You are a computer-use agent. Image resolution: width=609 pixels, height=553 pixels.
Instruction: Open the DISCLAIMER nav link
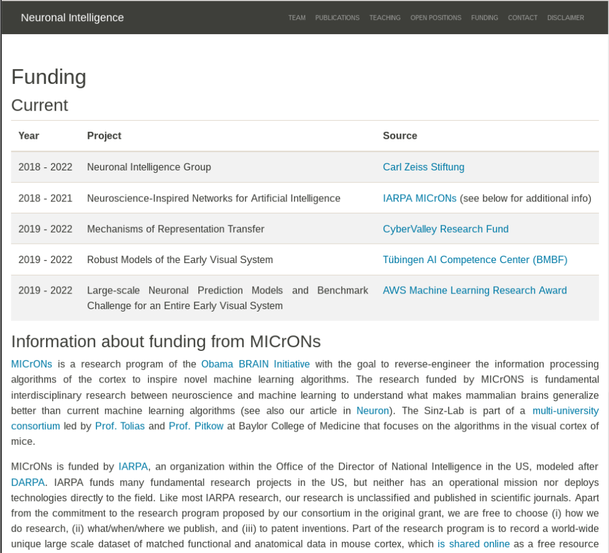[x=565, y=18]
